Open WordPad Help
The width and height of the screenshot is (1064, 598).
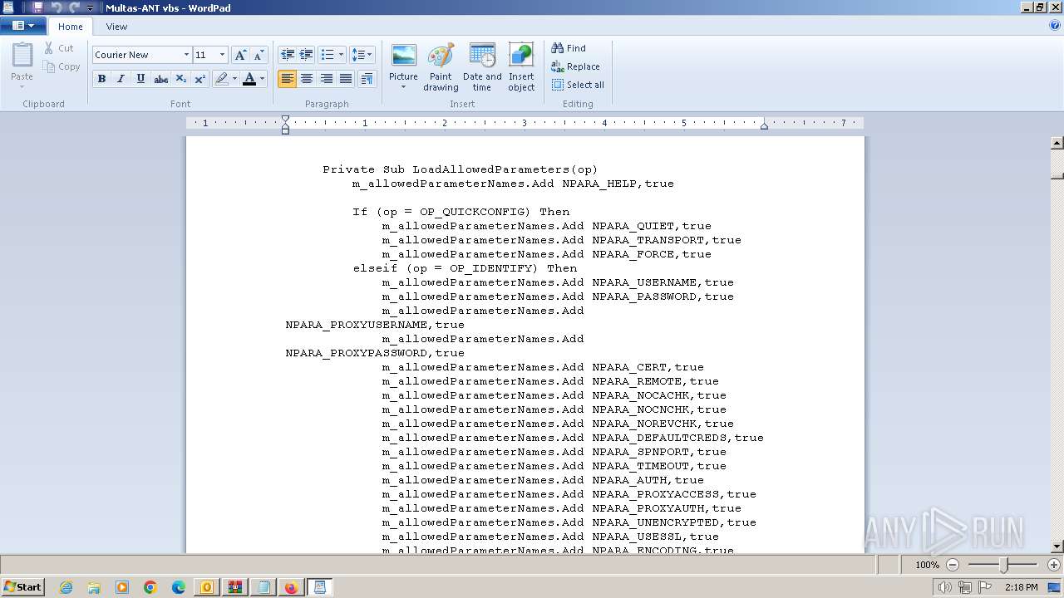click(1055, 26)
